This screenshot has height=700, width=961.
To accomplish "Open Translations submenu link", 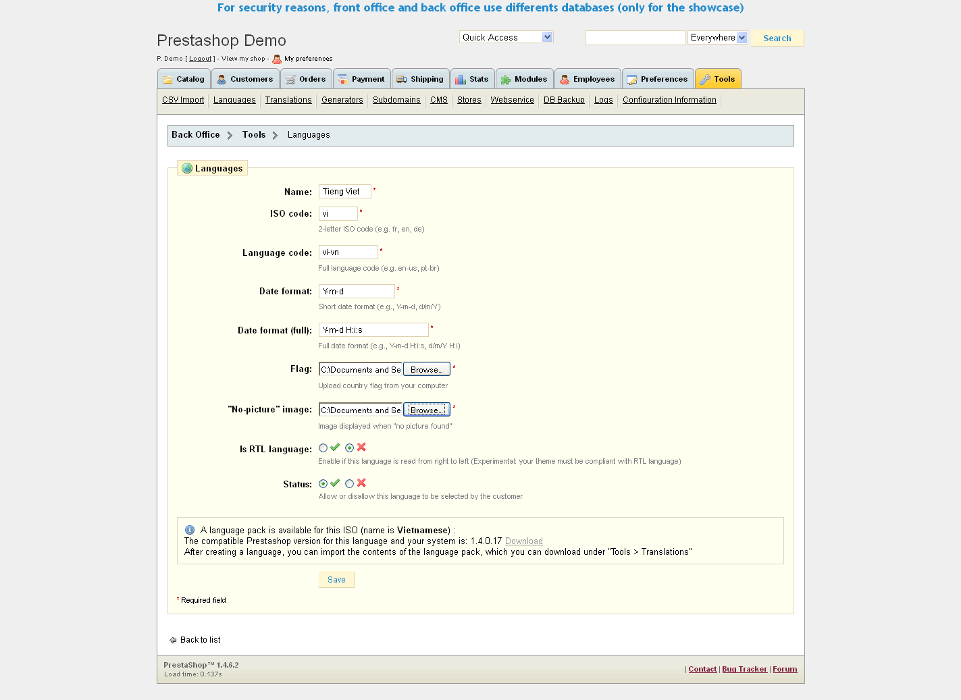I will 288,100.
